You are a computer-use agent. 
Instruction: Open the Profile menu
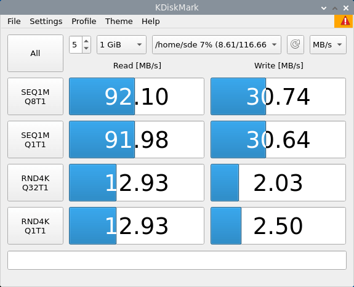pos(84,21)
